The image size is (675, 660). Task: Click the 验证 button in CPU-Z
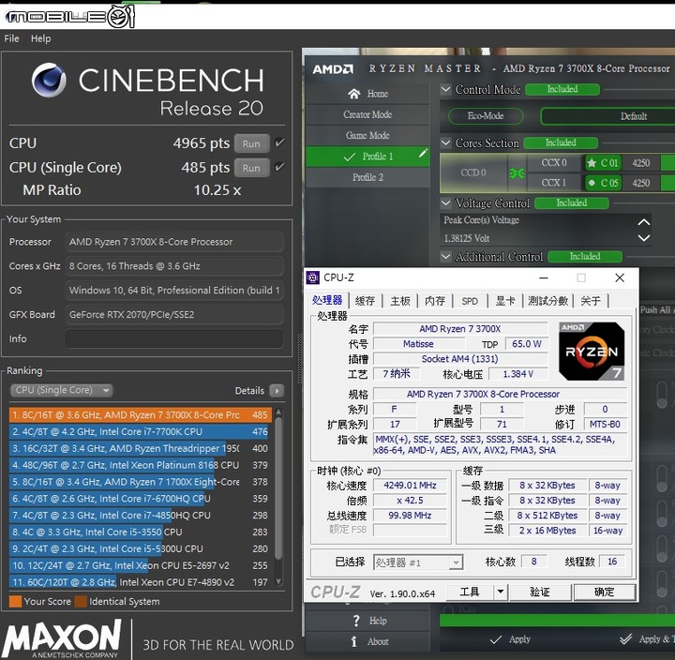tap(540, 592)
